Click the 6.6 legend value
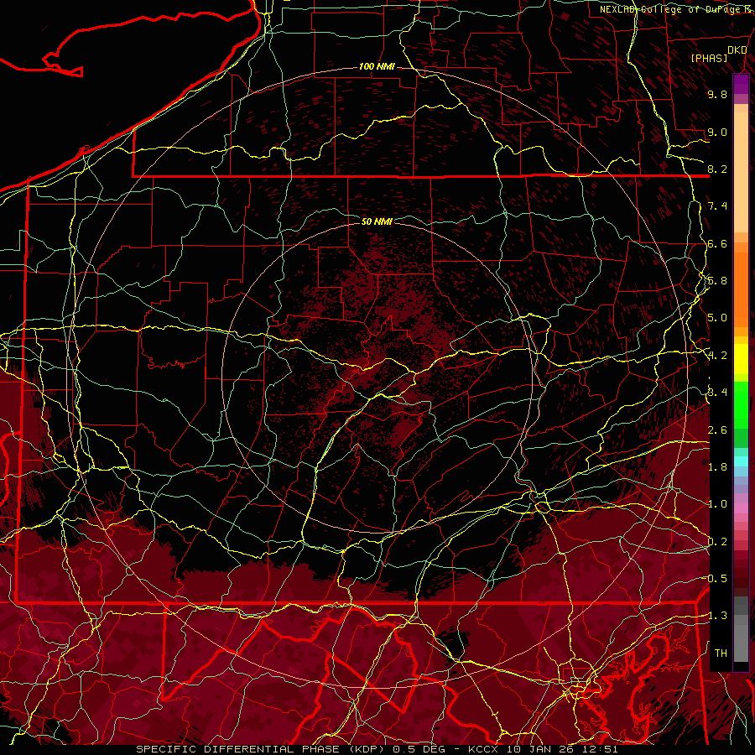 (x=717, y=243)
